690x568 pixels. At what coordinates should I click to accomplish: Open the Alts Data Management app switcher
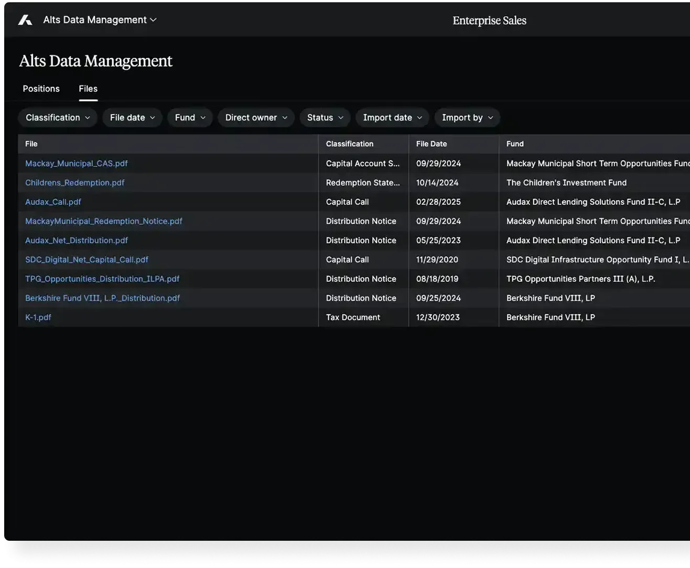100,20
